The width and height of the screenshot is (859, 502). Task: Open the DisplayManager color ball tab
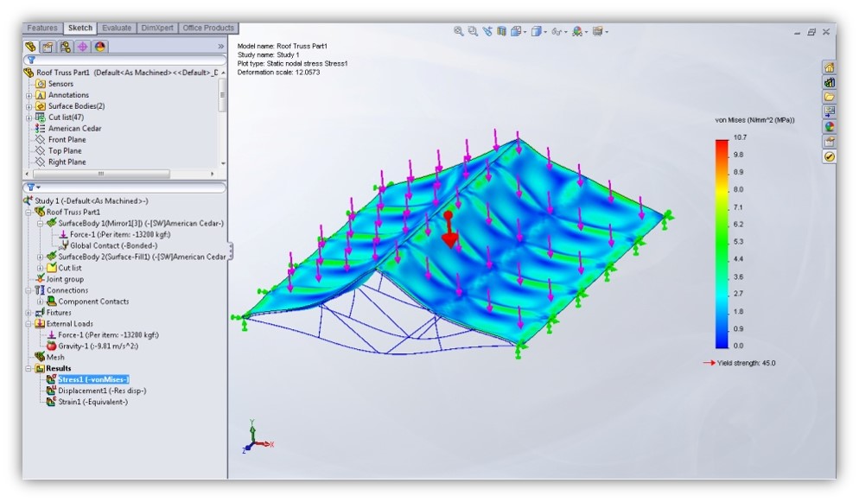(99, 47)
